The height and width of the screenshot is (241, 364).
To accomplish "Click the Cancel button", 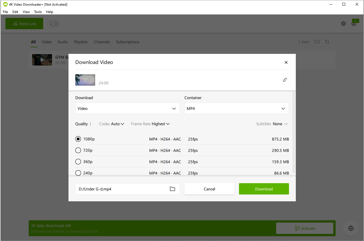I will pos(209,189).
